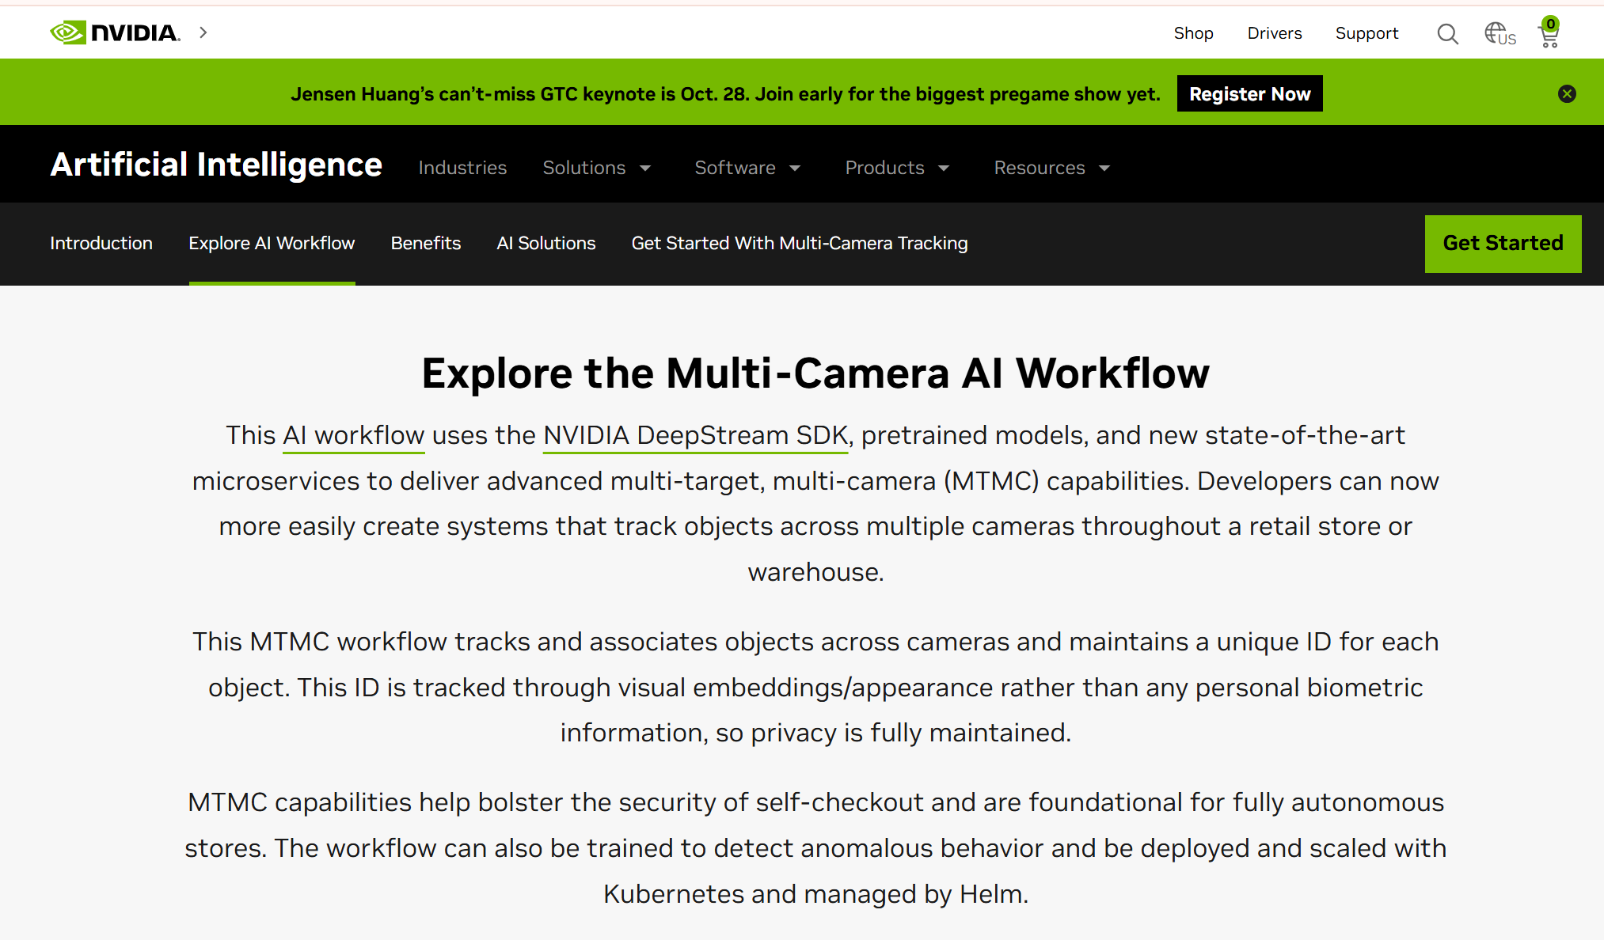1604x940 pixels.
Task: Expand the Resources dropdown menu
Action: [x=1052, y=168]
